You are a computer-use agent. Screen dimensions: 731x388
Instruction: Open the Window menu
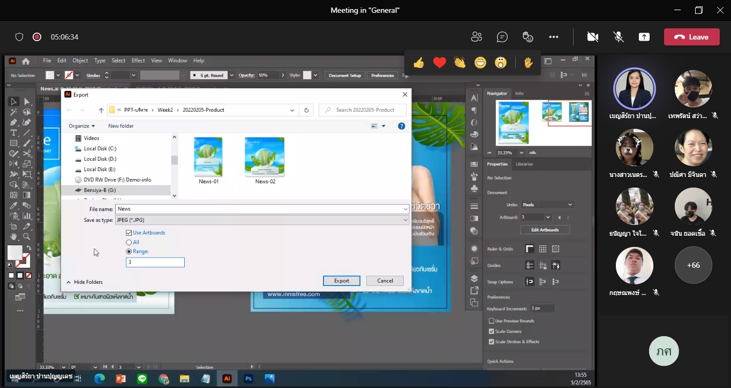[x=178, y=60]
